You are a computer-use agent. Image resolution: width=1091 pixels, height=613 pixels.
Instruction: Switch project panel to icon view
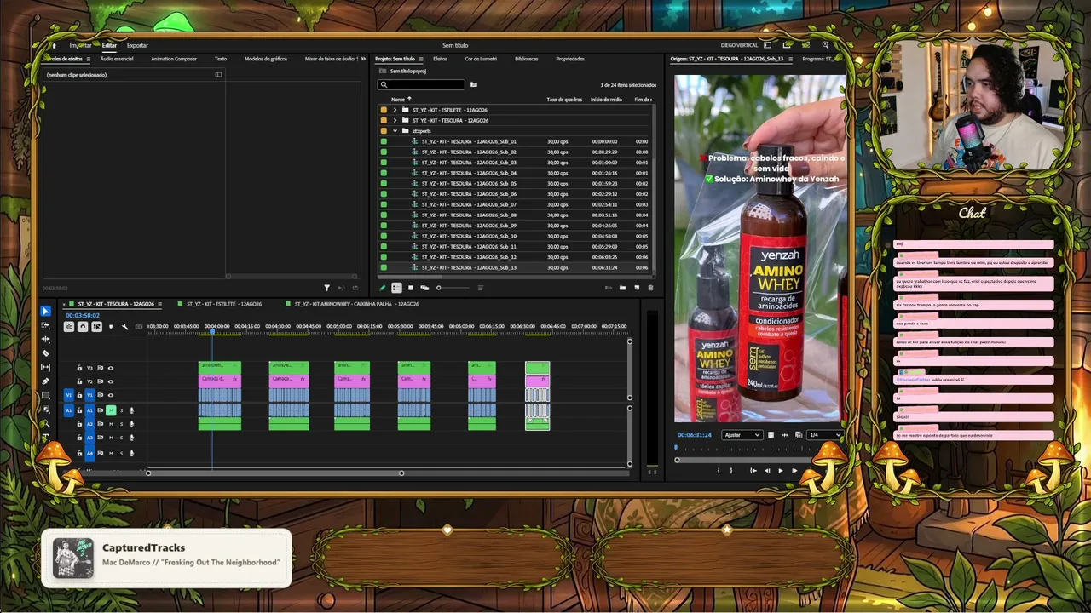pyautogui.click(x=410, y=288)
